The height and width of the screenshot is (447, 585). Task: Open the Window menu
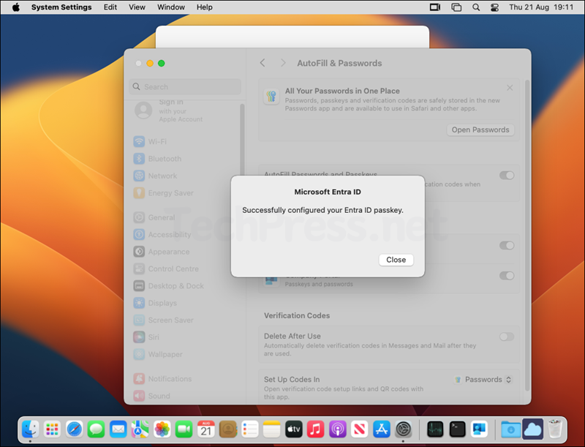click(x=171, y=7)
